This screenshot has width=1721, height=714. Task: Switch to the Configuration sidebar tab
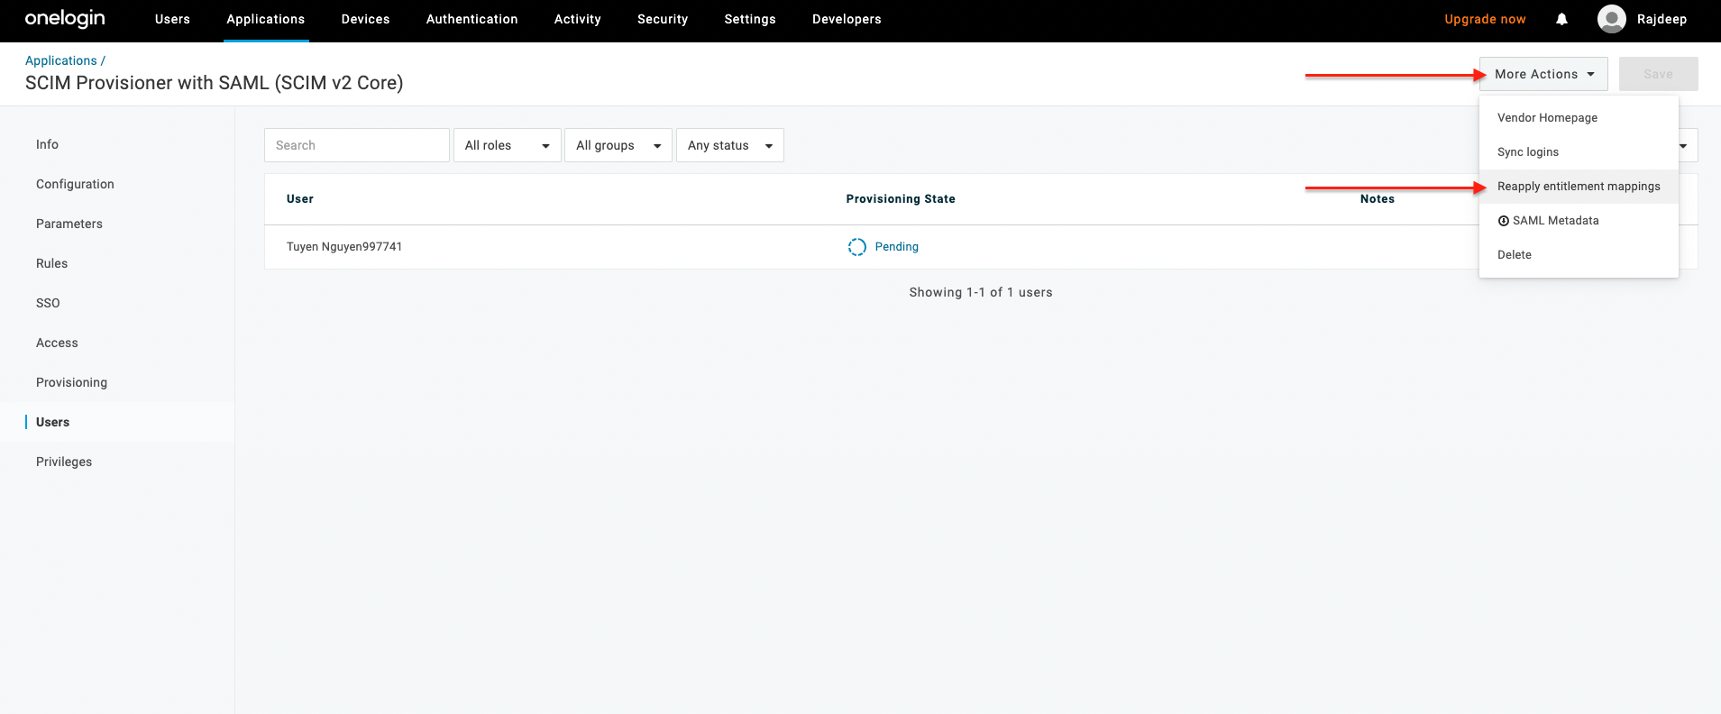pos(75,184)
